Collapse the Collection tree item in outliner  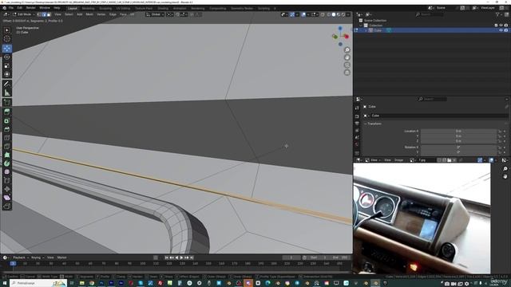(x=361, y=26)
